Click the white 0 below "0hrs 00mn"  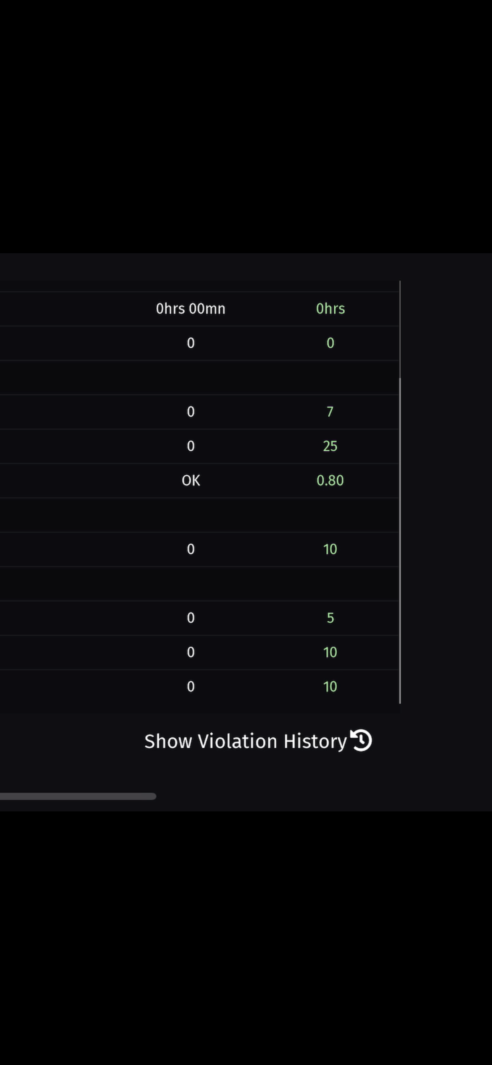[190, 343]
